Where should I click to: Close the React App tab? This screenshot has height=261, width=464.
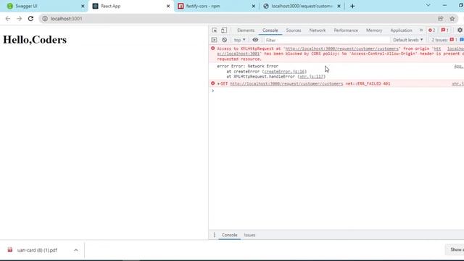tap(168, 6)
